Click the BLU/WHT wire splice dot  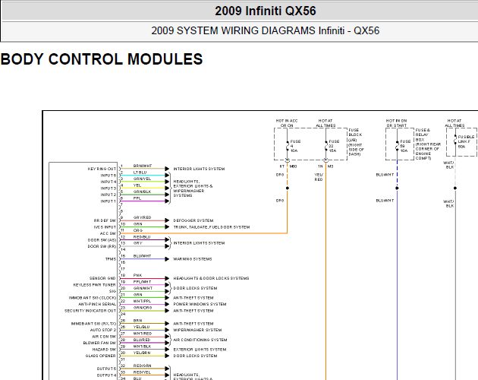pyautogui.click(x=397, y=188)
